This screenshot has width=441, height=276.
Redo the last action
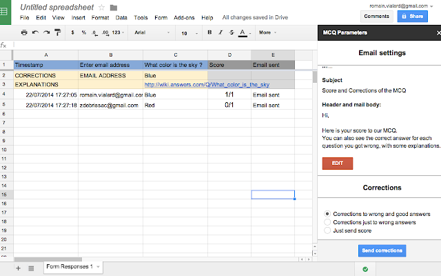[46, 32]
